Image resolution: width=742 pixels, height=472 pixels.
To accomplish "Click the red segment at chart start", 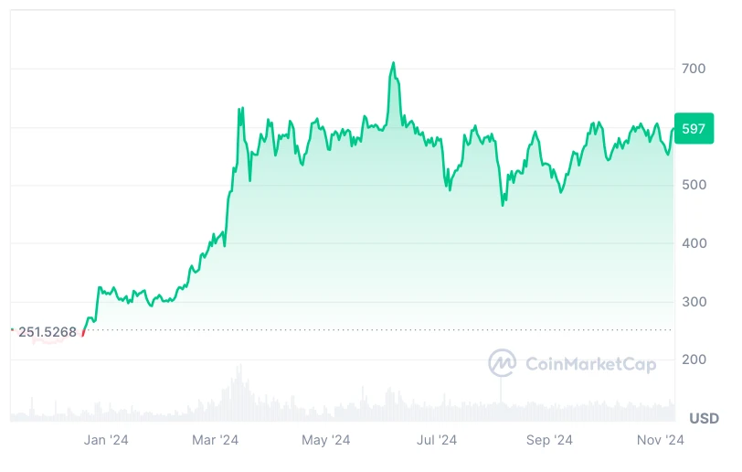I will coord(84,331).
